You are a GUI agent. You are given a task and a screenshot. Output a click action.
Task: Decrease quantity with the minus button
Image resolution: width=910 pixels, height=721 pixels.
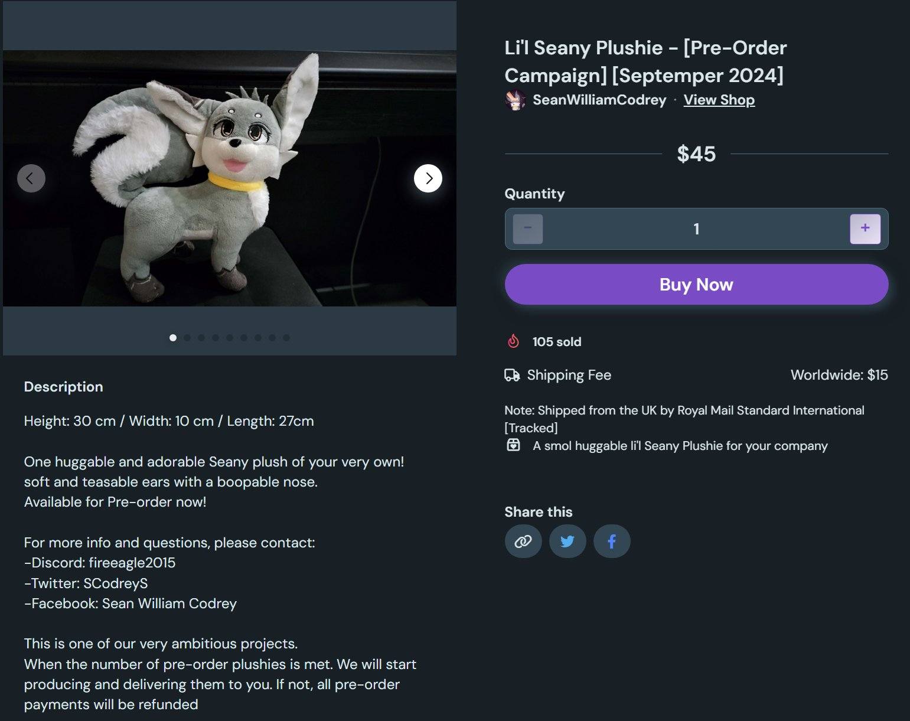(528, 229)
